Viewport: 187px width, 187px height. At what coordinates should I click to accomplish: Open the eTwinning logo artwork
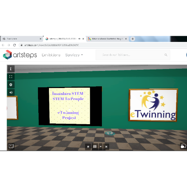point(153,105)
